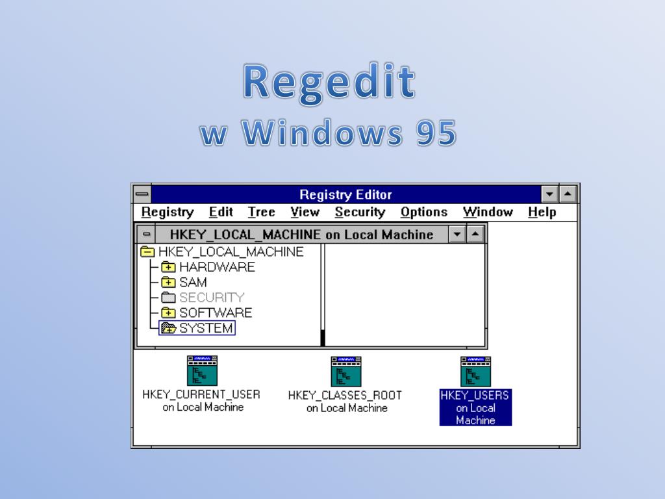665x499 pixels.
Task: Open the HKEY_USERS minimized window icon
Action: click(x=476, y=371)
